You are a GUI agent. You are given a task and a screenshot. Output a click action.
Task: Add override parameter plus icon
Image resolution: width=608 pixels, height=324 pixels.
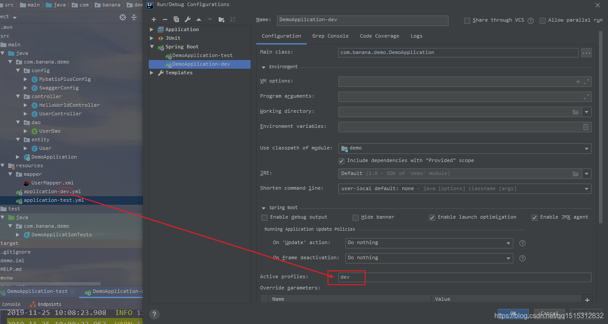coord(587,300)
